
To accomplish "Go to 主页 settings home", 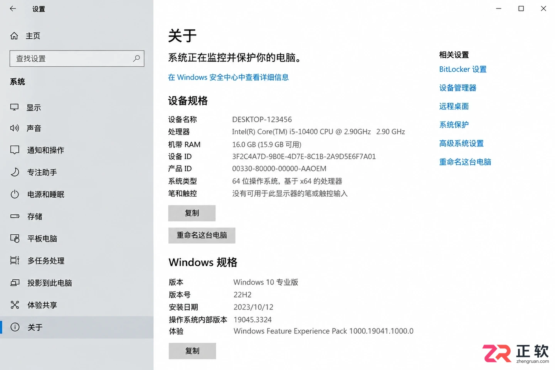I will tap(77, 36).
